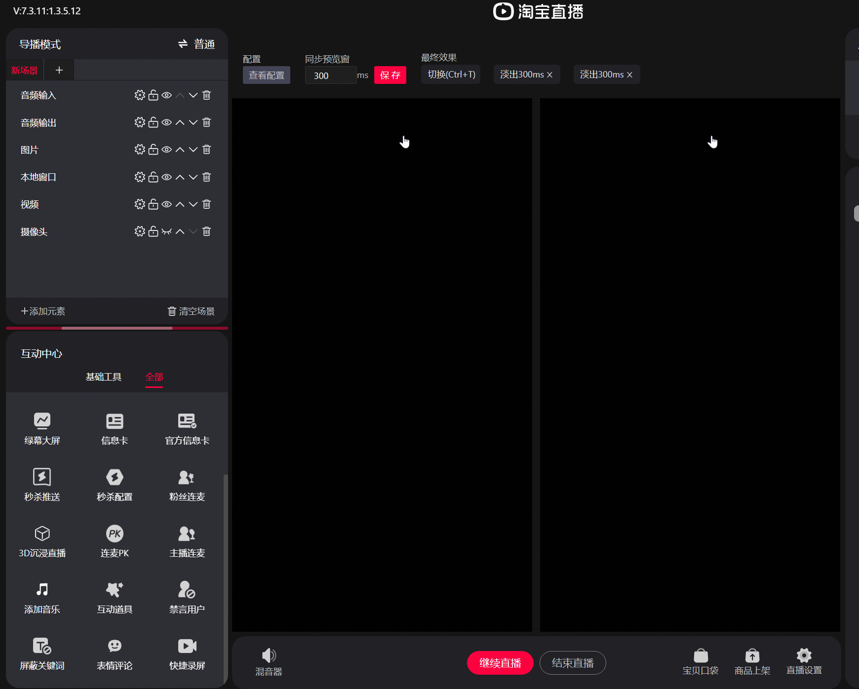This screenshot has width=859, height=689.
Task: Toggle visibility of 音频输入 element
Action: [x=167, y=95]
